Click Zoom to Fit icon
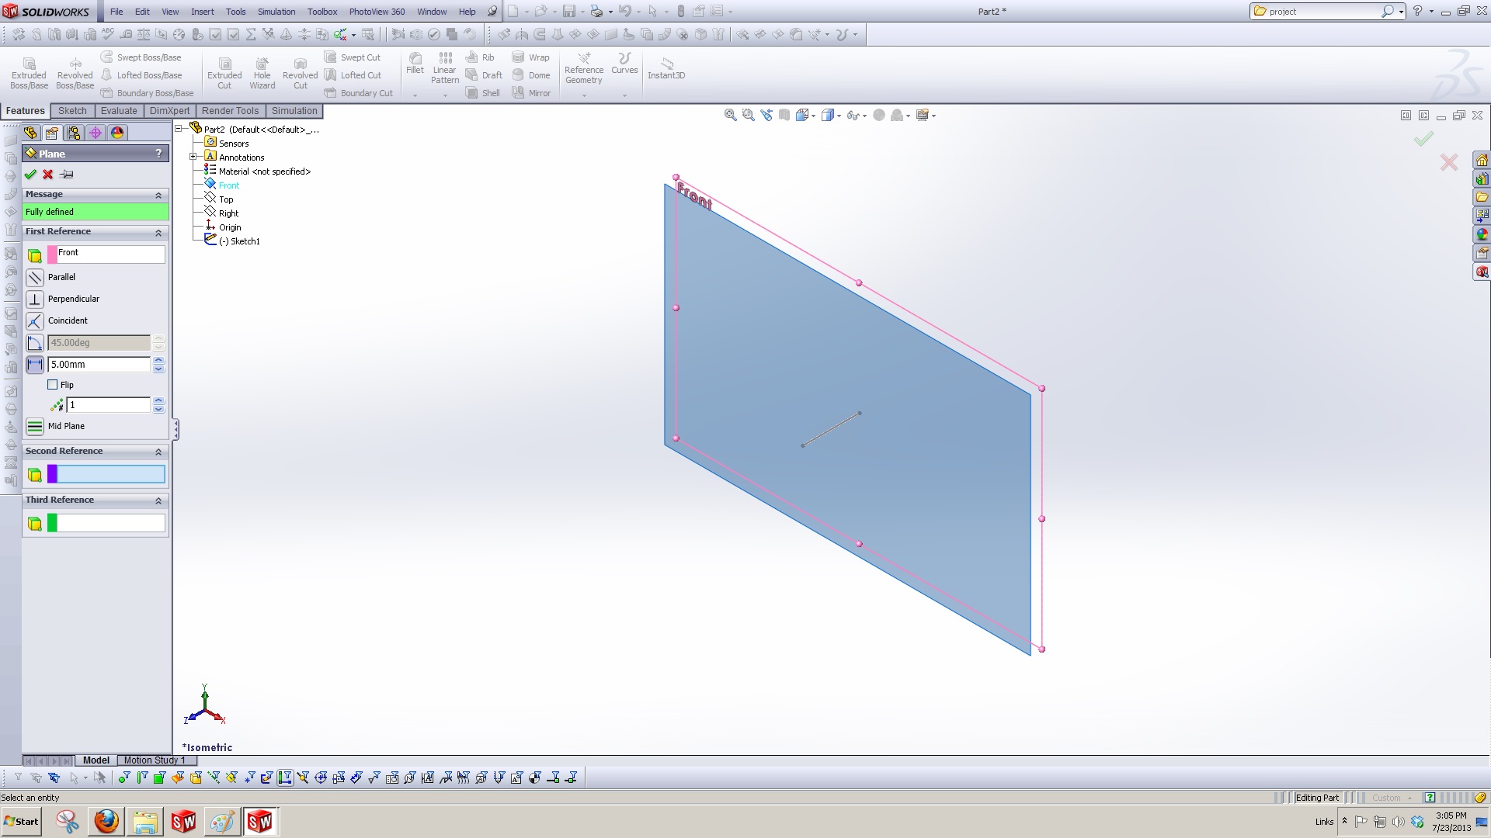Image resolution: width=1491 pixels, height=838 pixels. tap(730, 115)
